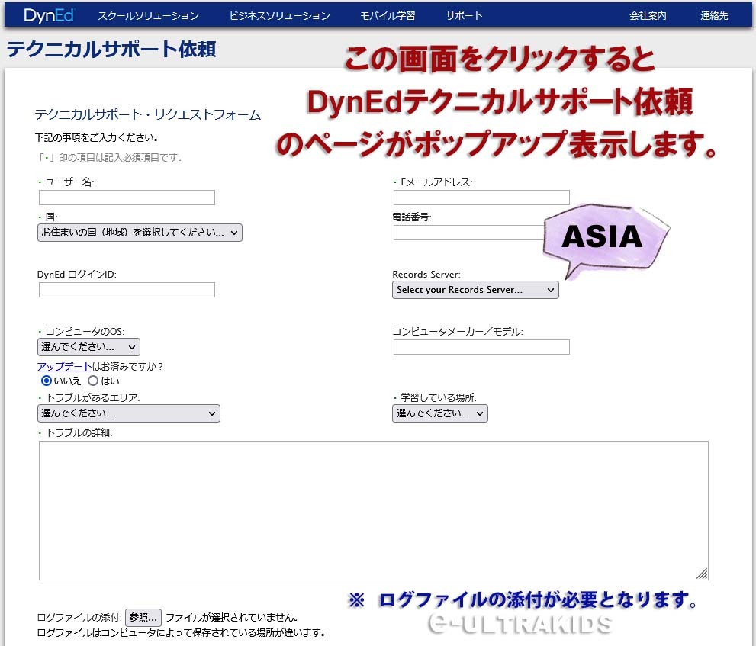Select the はい radio button

93,381
